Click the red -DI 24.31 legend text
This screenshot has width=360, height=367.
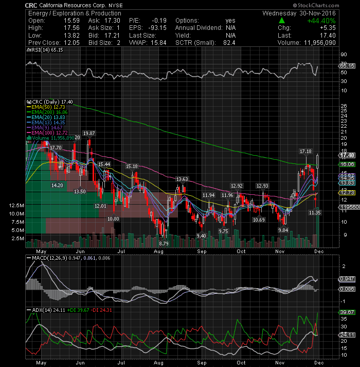pos(101,310)
